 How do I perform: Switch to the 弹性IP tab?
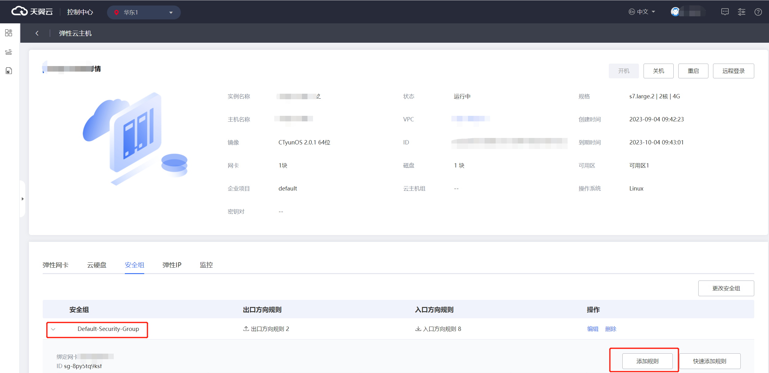(172, 265)
